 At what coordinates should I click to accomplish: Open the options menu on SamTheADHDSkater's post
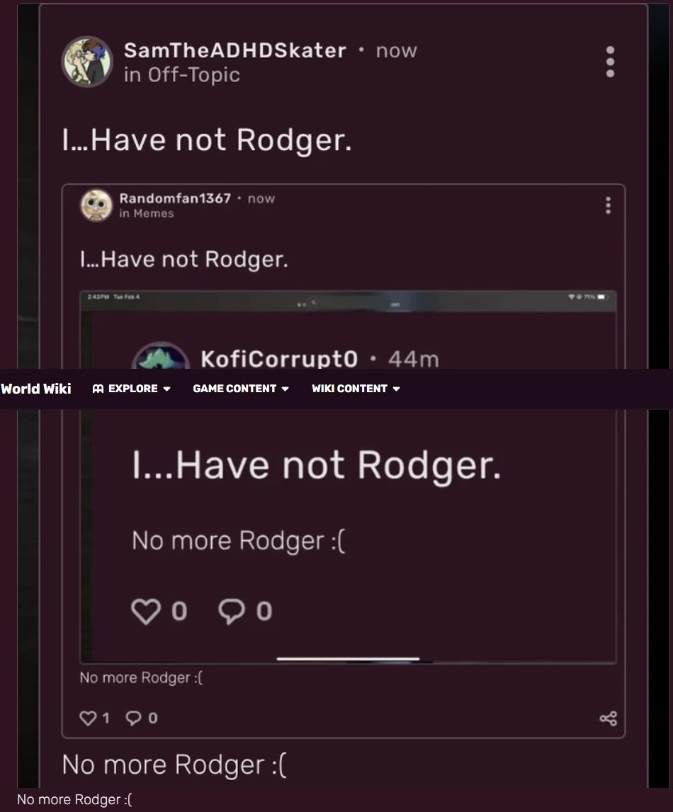point(610,61)
